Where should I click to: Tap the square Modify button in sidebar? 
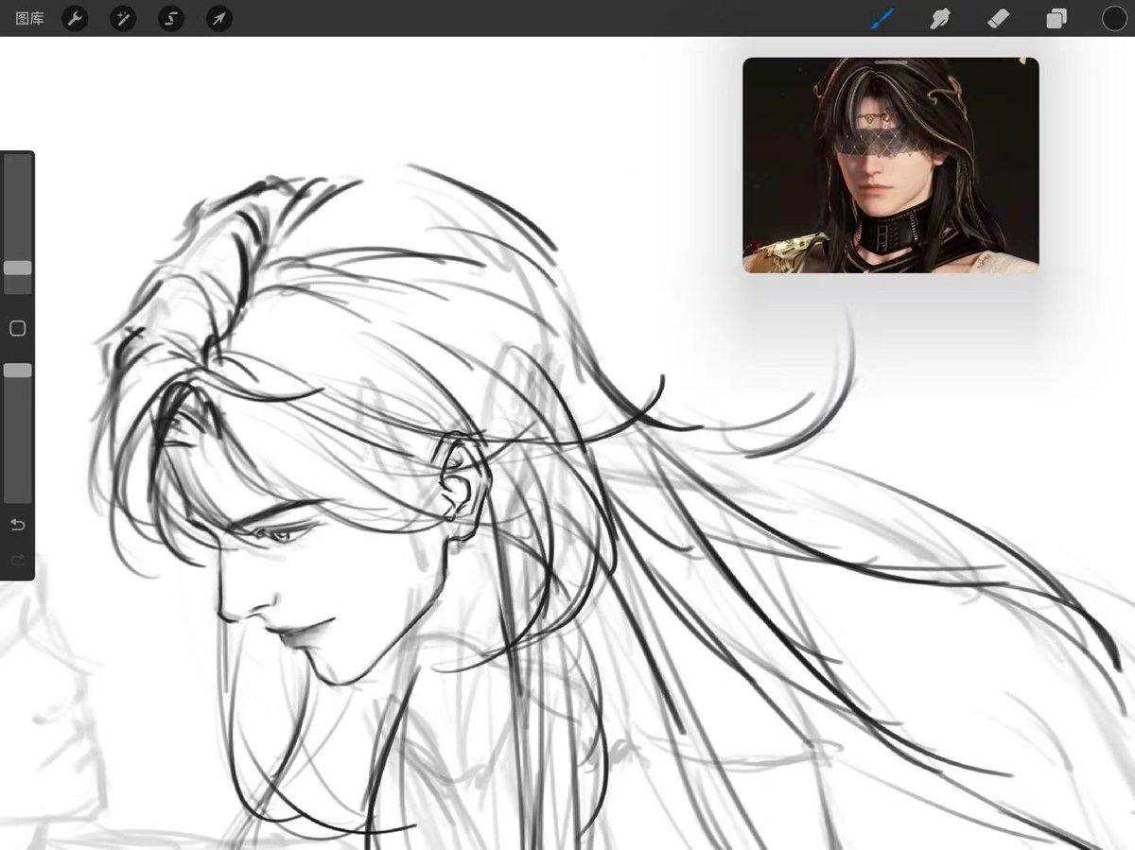[x=17, y=328]
